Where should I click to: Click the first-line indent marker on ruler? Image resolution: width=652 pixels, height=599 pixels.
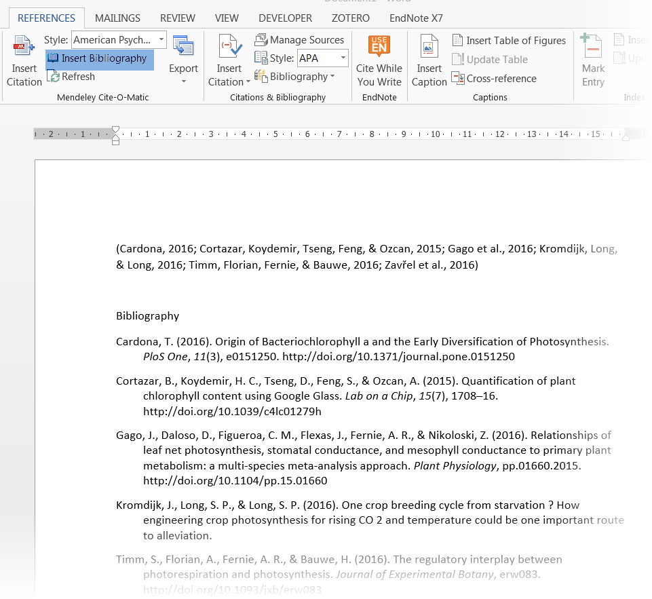tap(115, 130)
